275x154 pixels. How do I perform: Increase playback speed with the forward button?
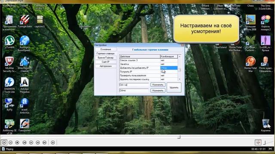point(38,142)
